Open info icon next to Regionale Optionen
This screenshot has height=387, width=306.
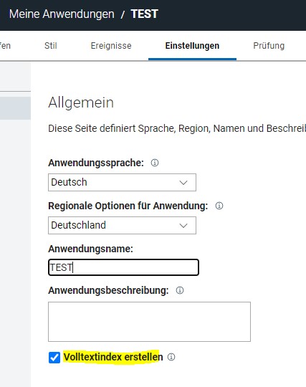click(x=219, y=206)
